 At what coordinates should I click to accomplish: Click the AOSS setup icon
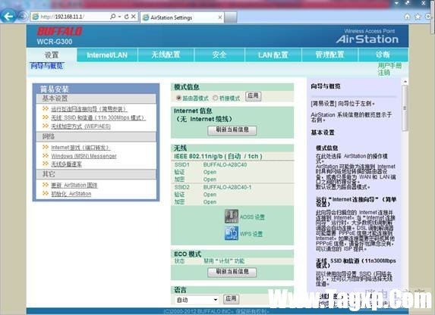(x=232, y=217)
